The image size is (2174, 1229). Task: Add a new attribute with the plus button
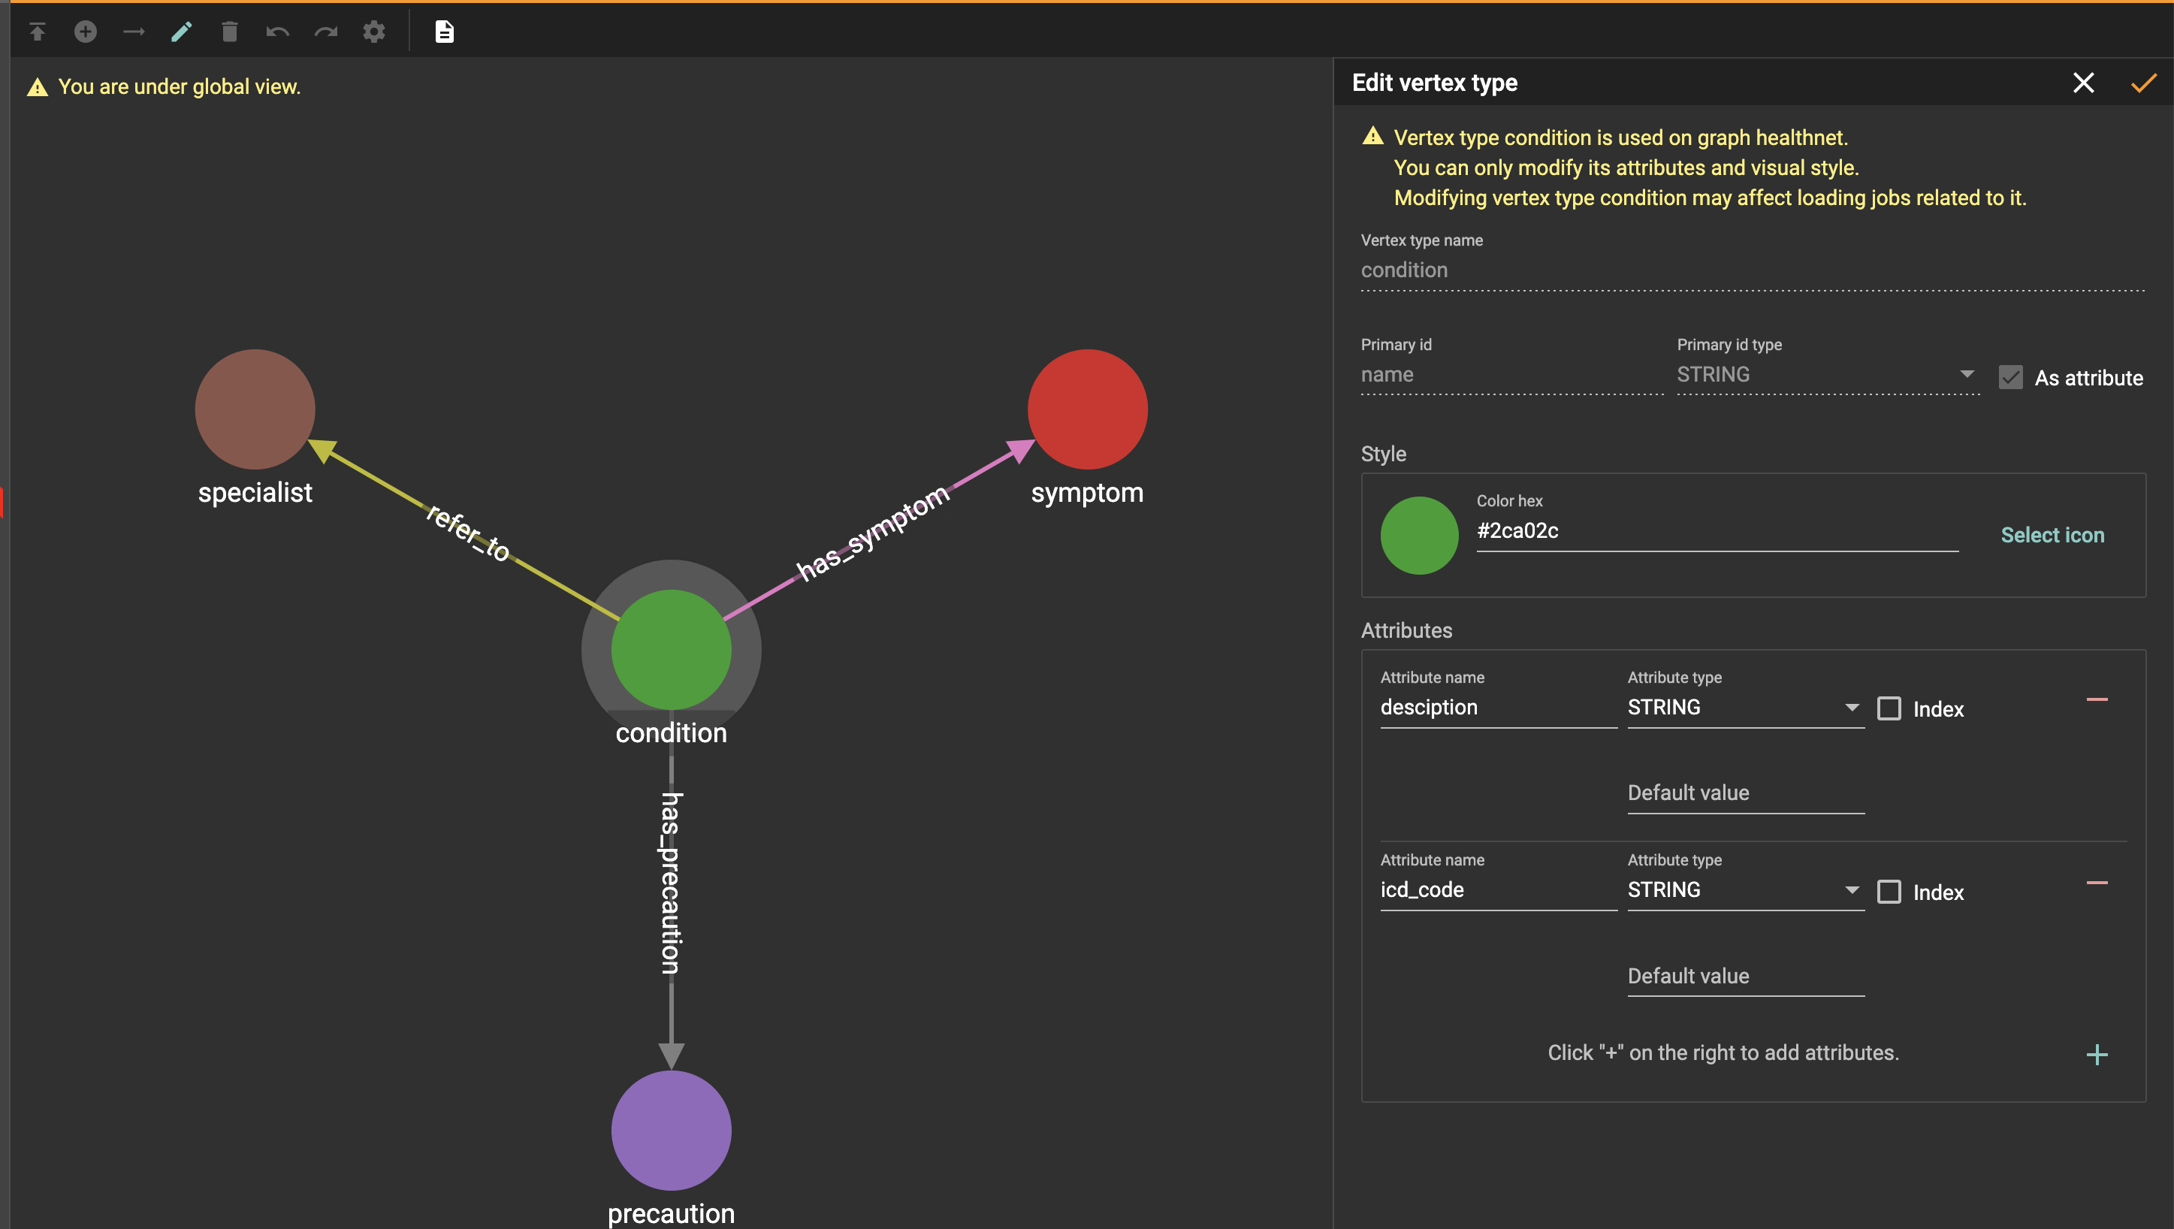(x=2097, y=1053)
